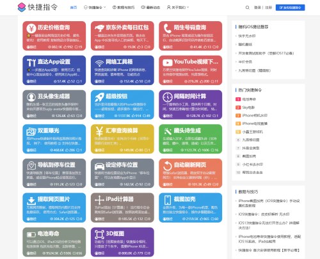Open the 开发者测试版助手 sidebar link
Image resolution: width=320 pixels, height=259 pixels.
point(266,53)
